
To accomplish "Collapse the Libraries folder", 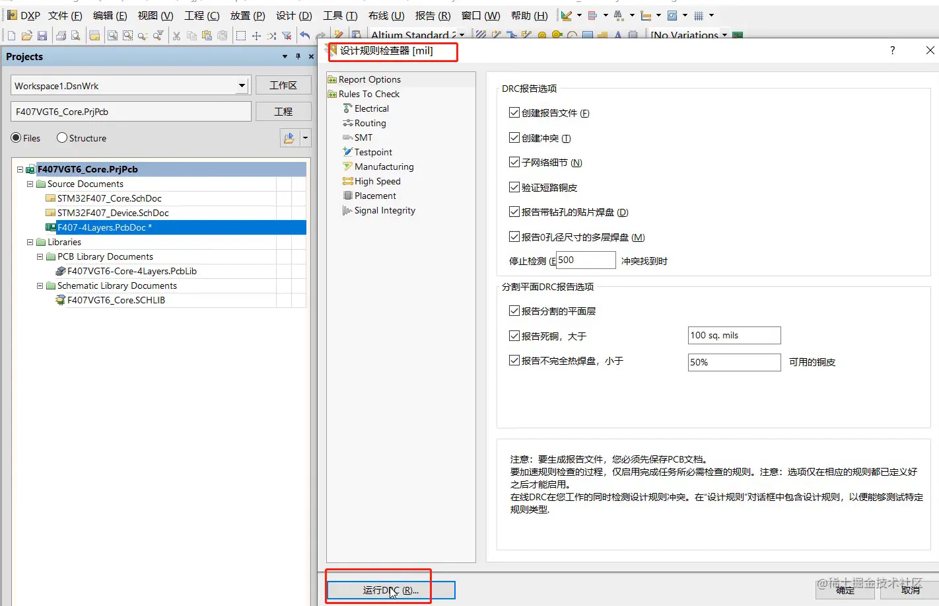I will tap(30, 242).
